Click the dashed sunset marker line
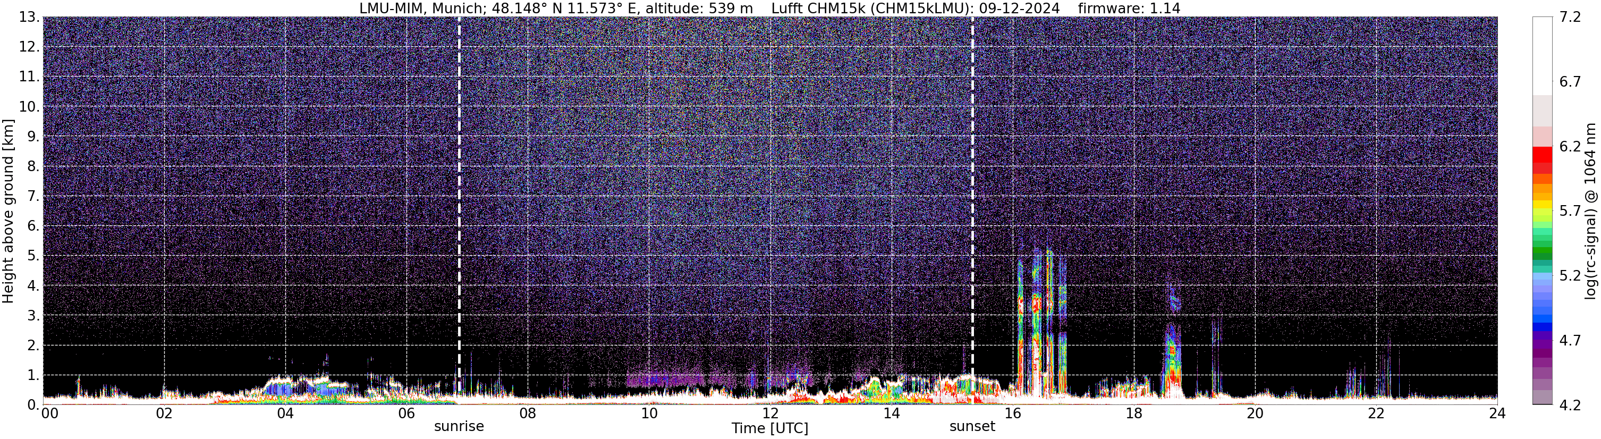The width and height of the screenshot is (1601, 439). 972,210
